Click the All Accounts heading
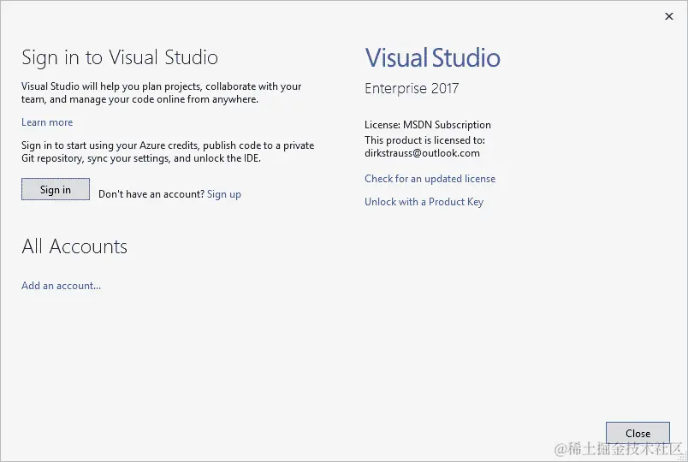Viewport: 688px width, 462px height. coord(74,246)
